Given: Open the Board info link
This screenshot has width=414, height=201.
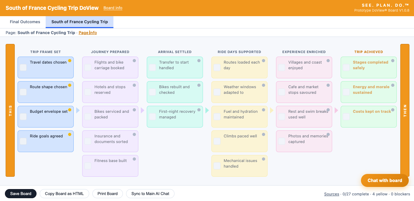Looking at the screenshot, I should [113, 8].
